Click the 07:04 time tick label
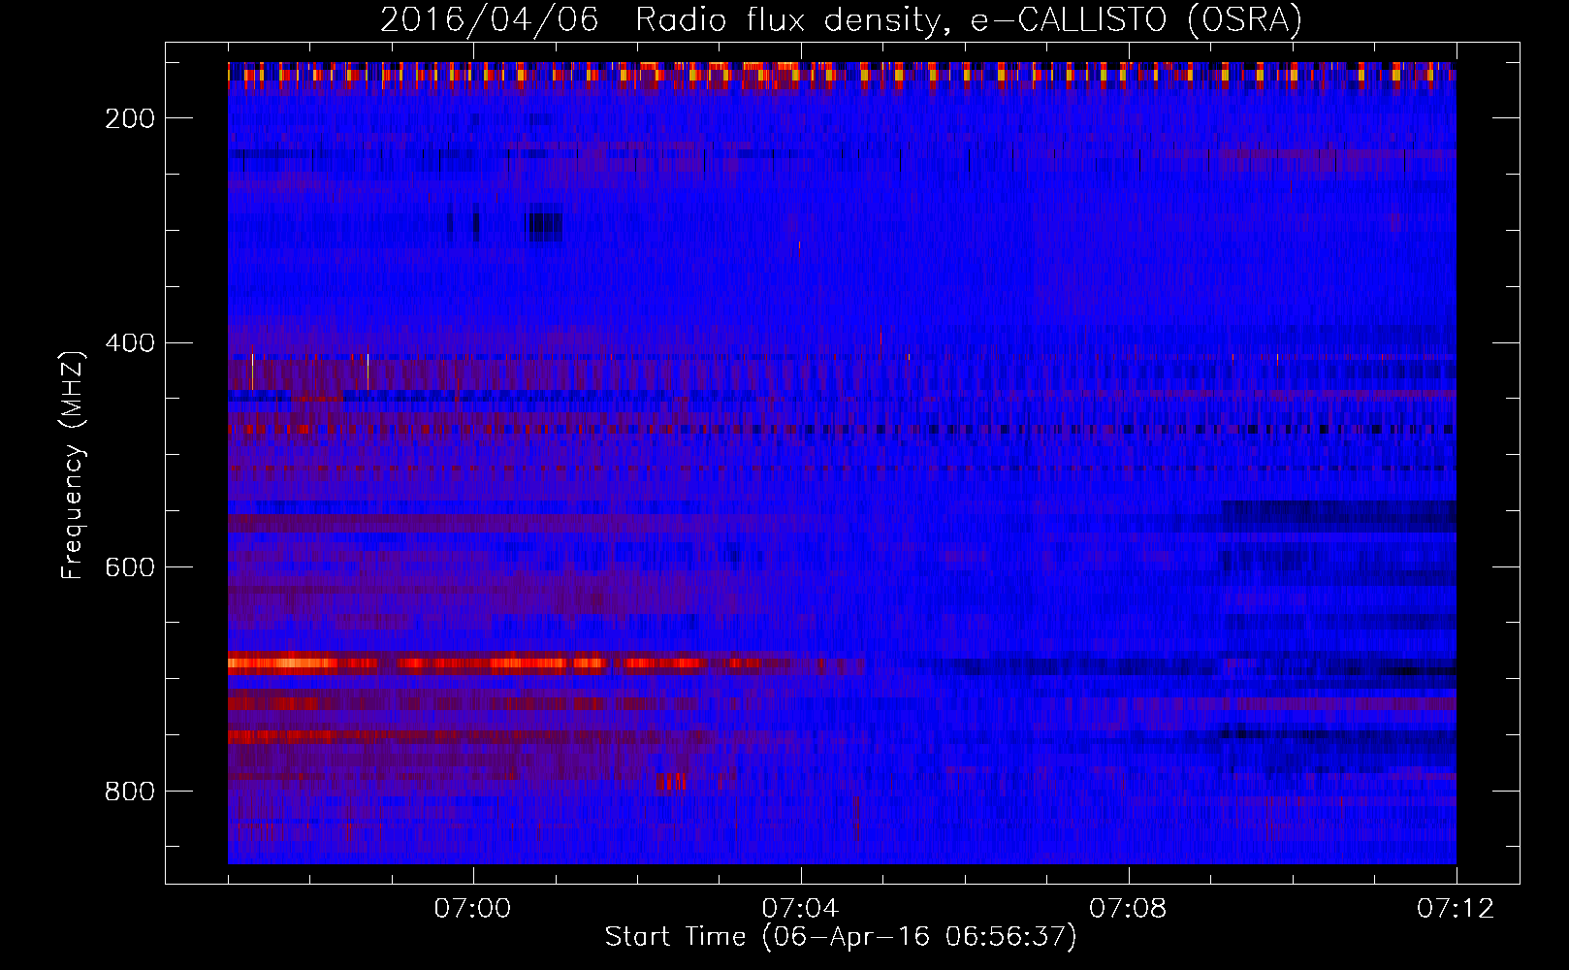Image resolution: width=1569 pixels, height=970 pixels. pyautogui.click(x=801, y=909)
